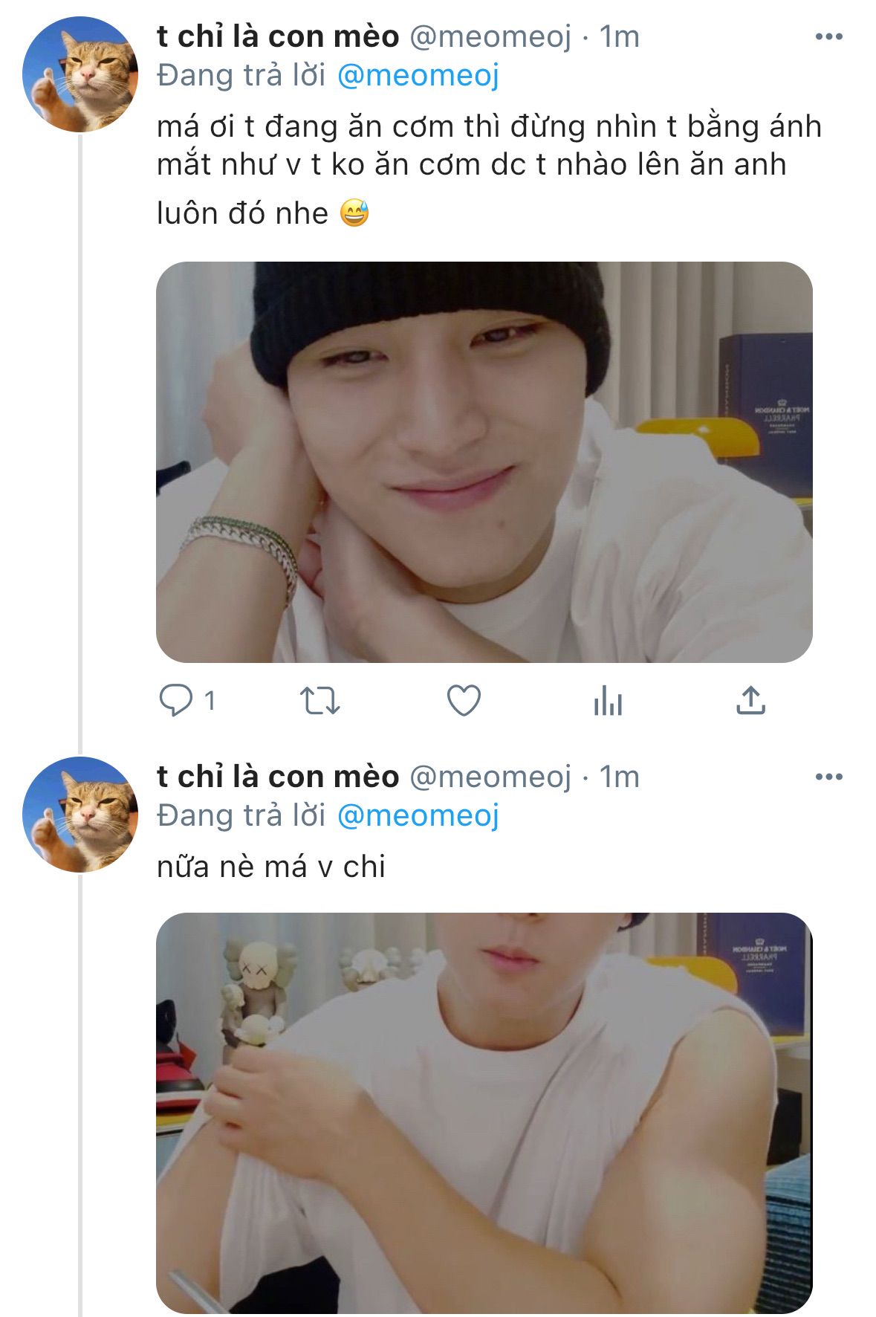Open cat avatar on first tweet
Screen dimensions: 876x1317
[80, 74]
